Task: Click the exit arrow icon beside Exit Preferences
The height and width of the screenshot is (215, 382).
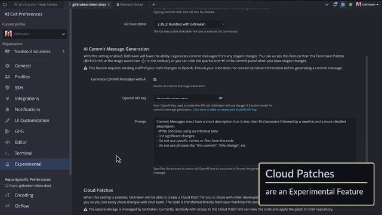Action: pyautogui.click(x=7, y=14)
